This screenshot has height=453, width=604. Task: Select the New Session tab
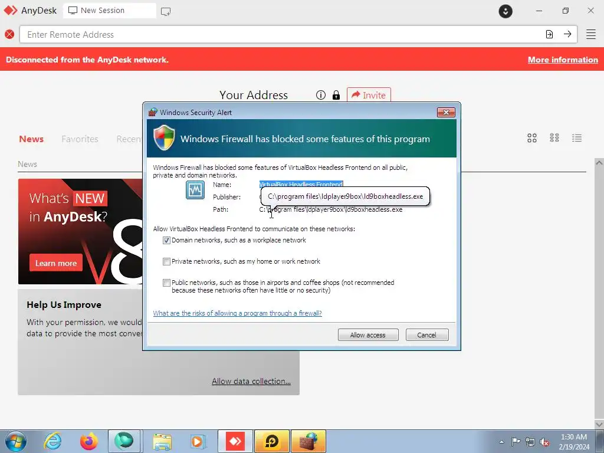click(x=109, y=11)
